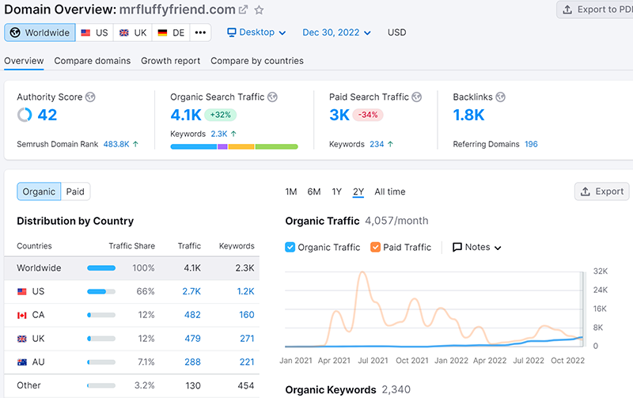Open the US traffic value 2.7K
Viewport: 633px width, 398px height.
(x=191, y=291)
